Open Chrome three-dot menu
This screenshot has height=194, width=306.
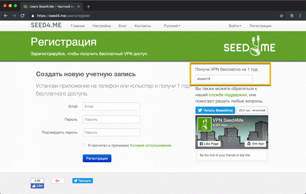[300, 16]
